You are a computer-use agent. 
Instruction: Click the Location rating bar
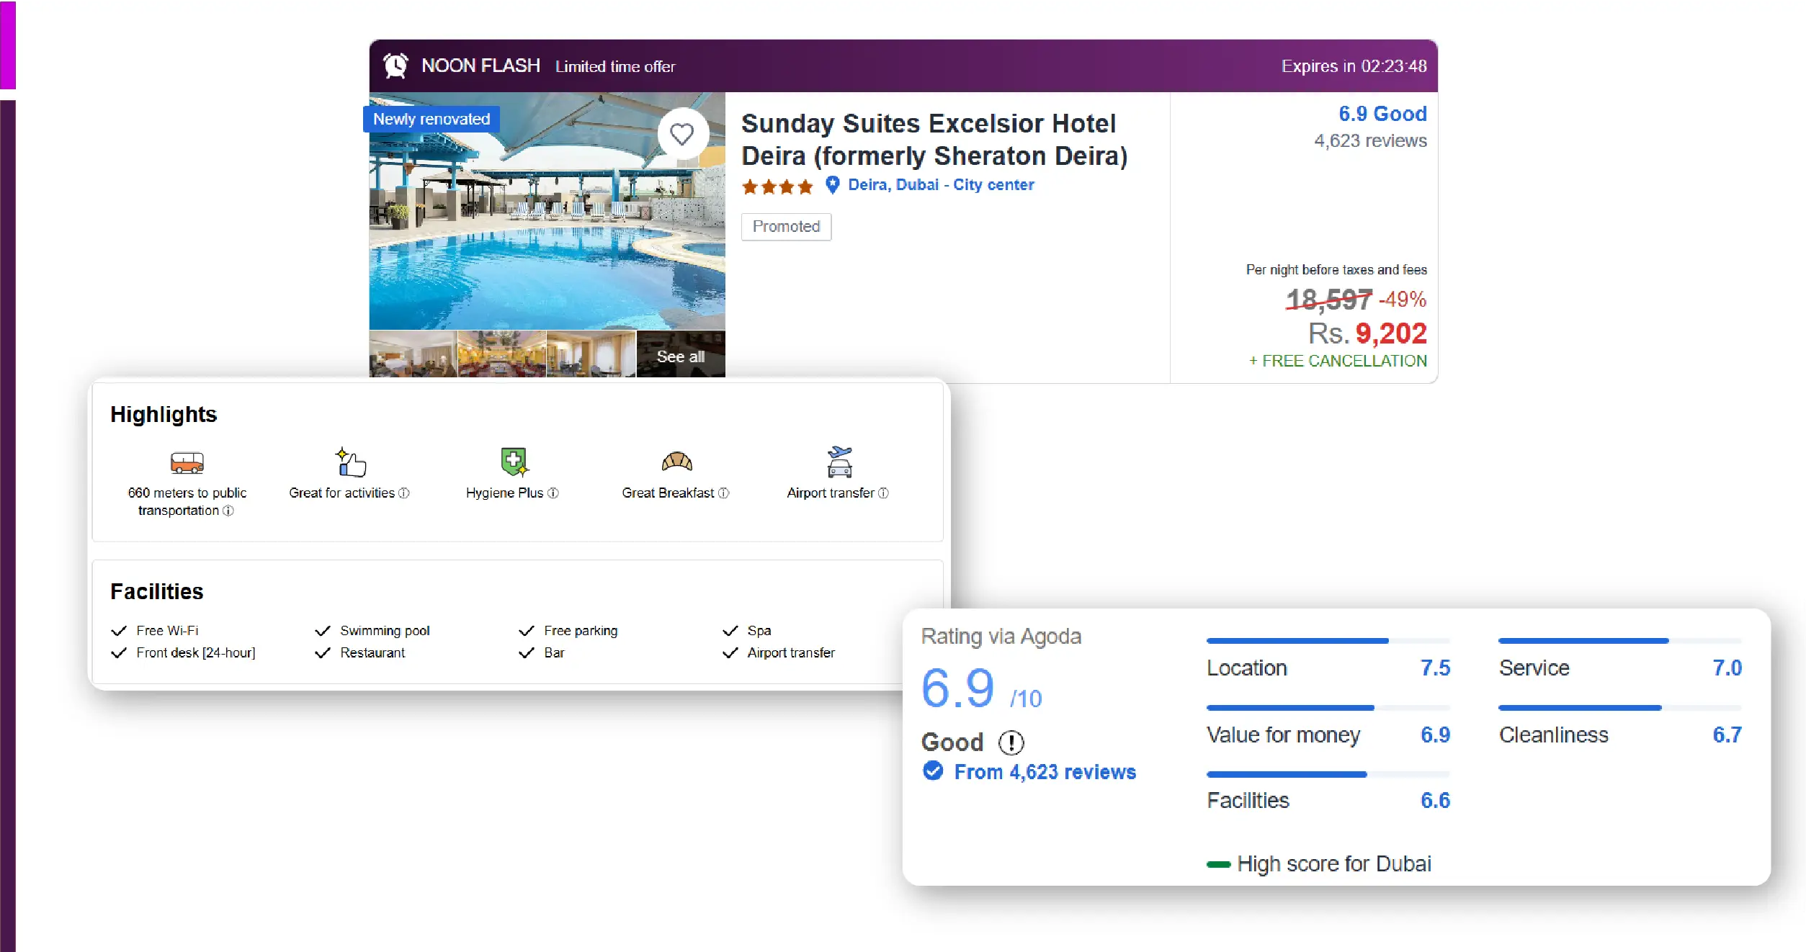pyautogui.click(x=1328, y=640)
